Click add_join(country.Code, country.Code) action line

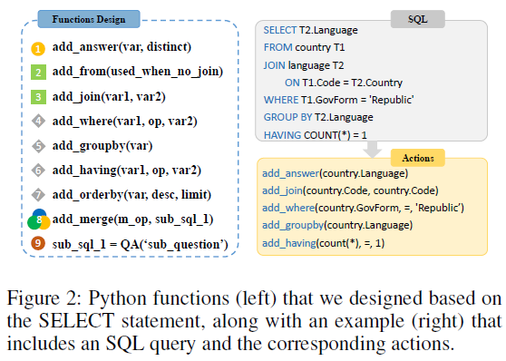pos(350,190)
